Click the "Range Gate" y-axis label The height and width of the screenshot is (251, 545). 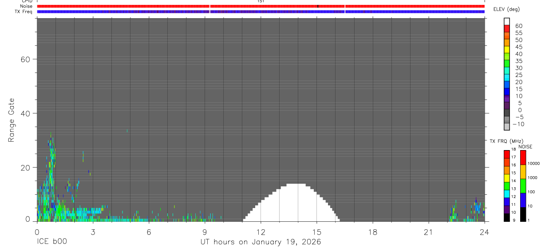[x=12, y=120]
